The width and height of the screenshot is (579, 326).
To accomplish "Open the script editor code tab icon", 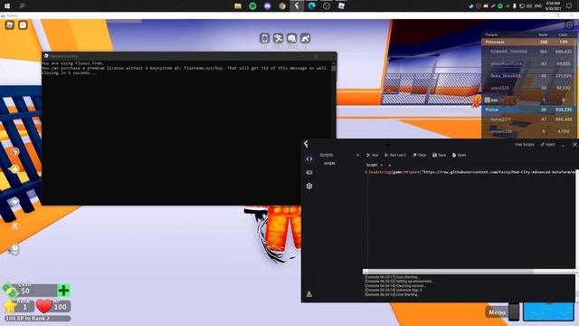I will (309, 159).
